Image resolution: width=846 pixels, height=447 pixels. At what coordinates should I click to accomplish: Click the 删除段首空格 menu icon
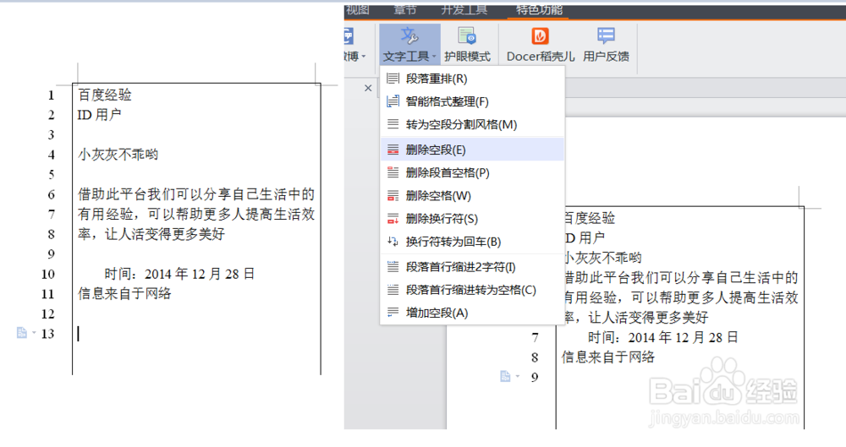[x=393, y=172]
